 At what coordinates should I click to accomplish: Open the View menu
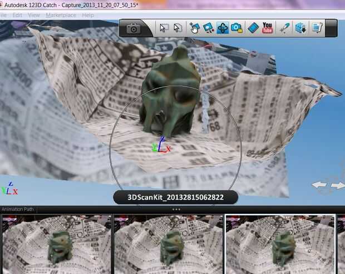tap(34, 15)
